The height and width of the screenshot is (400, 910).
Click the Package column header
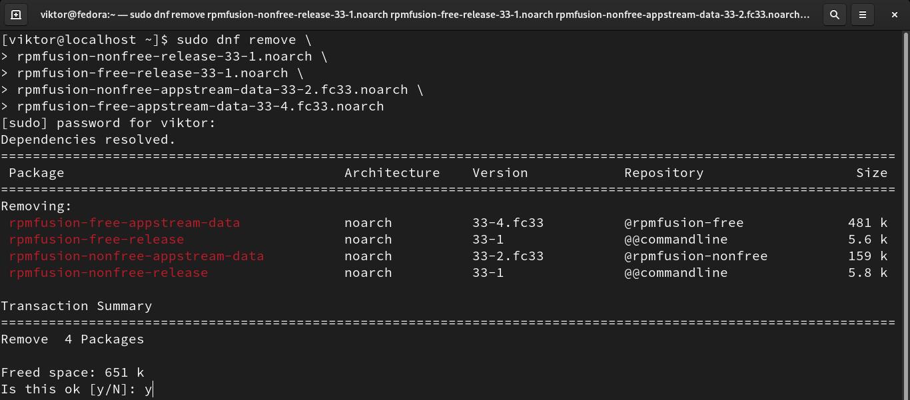tap(37, 173)
